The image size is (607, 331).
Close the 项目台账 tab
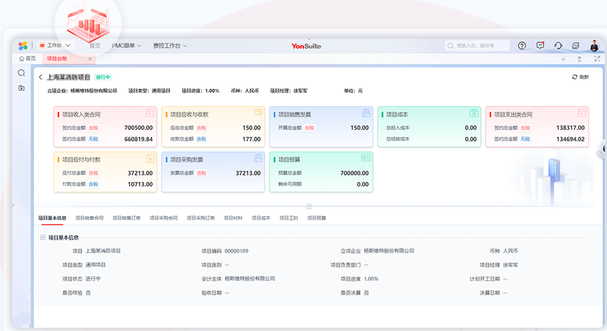coord(90,59)
